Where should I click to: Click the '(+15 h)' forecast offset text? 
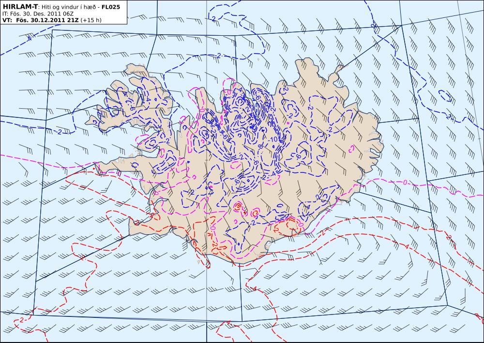pyautogui.click(x=91, y=20)
